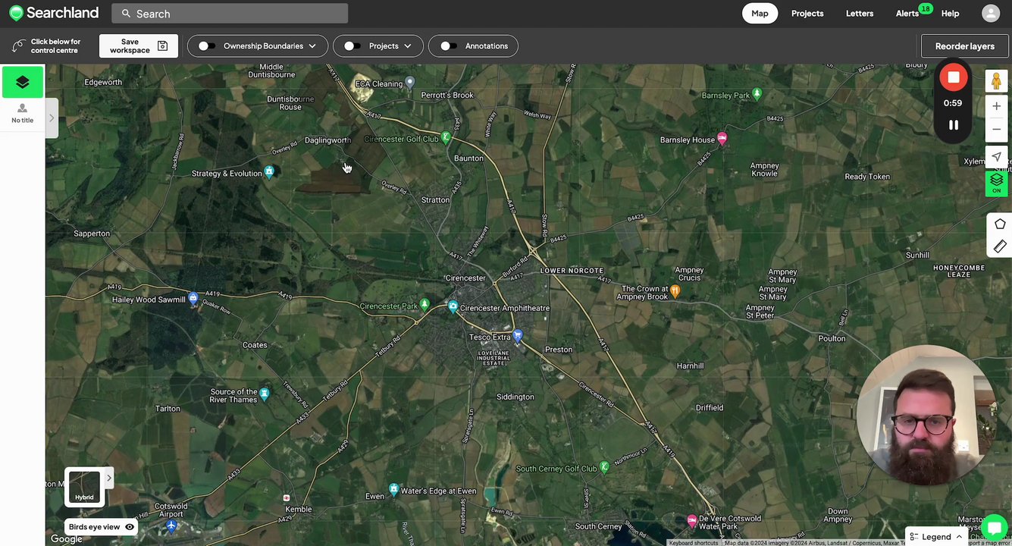
Task: Open the Projects tab
Action: (807, 14)
